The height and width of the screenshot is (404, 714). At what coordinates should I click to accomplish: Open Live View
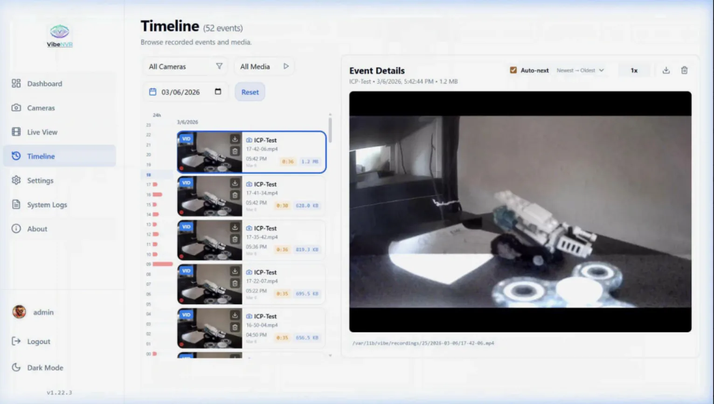(x=60, y=132)
